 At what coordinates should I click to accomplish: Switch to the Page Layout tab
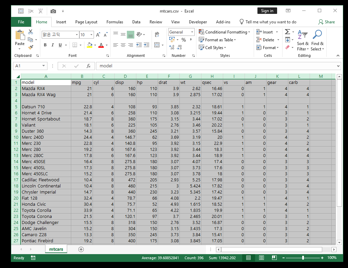coord(86,22)
